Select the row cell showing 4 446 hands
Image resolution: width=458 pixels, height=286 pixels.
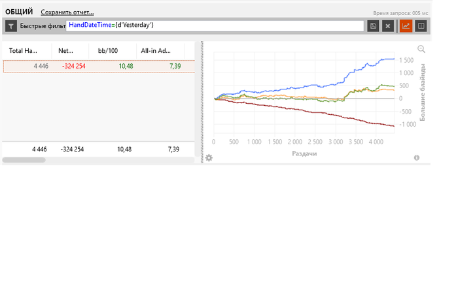point(41,66)
